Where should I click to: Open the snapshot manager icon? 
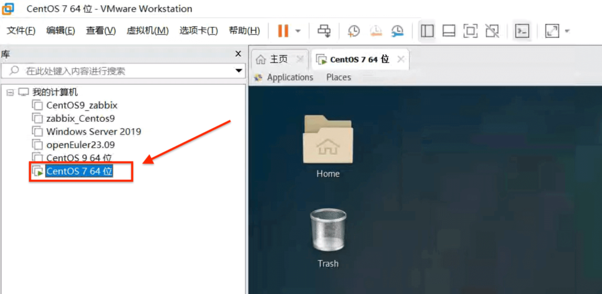pyautogui.click(x=397, y=31)
